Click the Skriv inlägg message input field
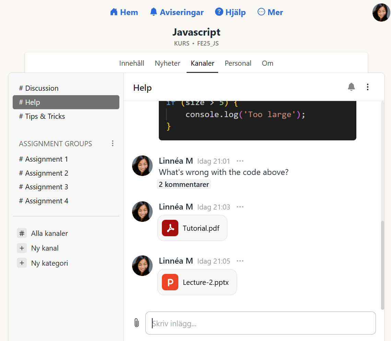This screenshot has height=341, width=391. tap(261, 323)
